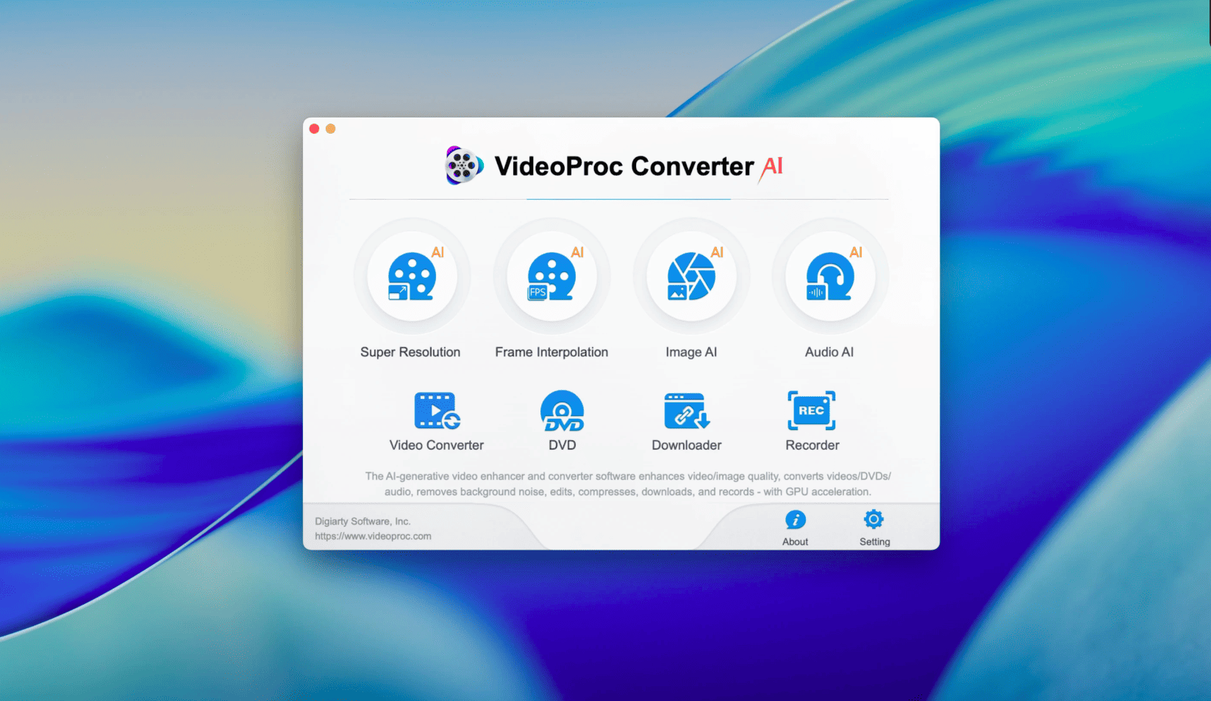This screenshot has width=1211, height=701.
Task: Start the Recorder REC icon
Action: point(812,410)
